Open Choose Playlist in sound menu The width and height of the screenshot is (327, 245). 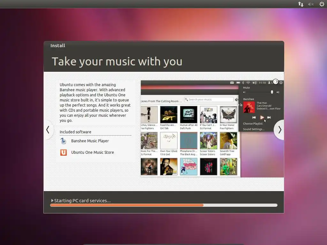(253, 123)
